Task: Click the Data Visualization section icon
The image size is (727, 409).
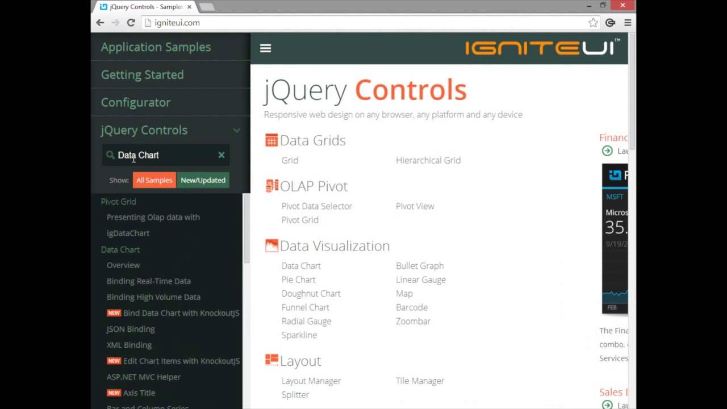Action: point(271,245)
